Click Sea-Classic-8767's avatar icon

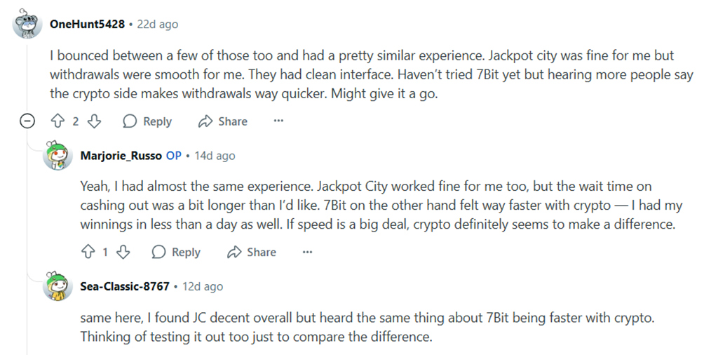(x=58, y=286)
